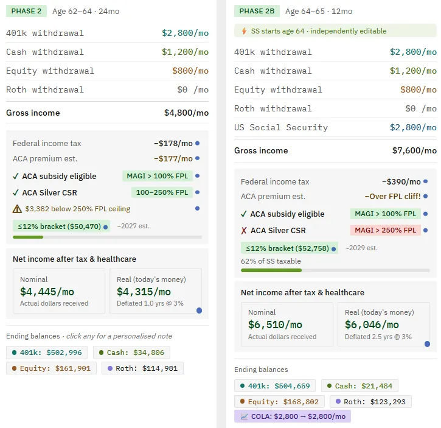
Task: Click info dot beside Phase 2 federal income tax
Action: point(198,143)
